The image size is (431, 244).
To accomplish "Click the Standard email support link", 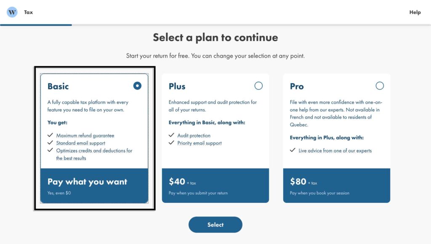I will point(80,143).
